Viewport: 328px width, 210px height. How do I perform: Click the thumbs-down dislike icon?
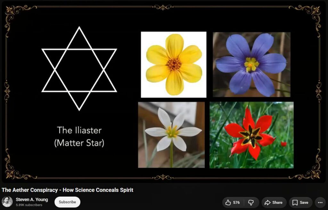(251, 202)
